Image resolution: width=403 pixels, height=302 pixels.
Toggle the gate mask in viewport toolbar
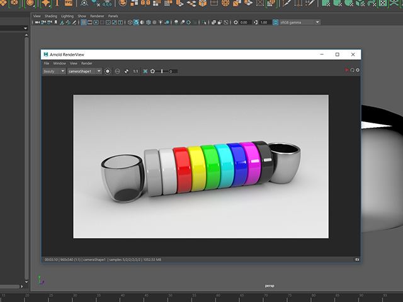coord(102,23)
